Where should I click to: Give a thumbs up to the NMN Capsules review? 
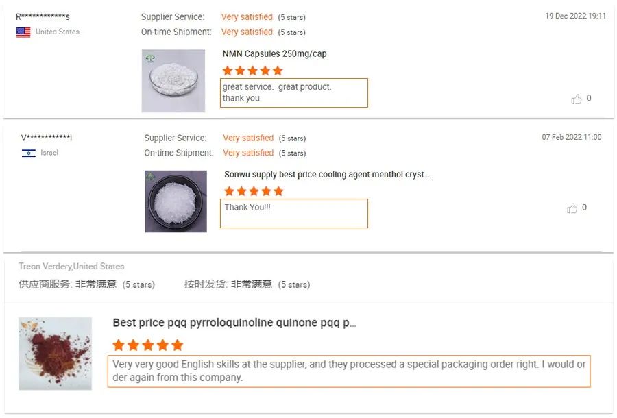pos(576,99)
